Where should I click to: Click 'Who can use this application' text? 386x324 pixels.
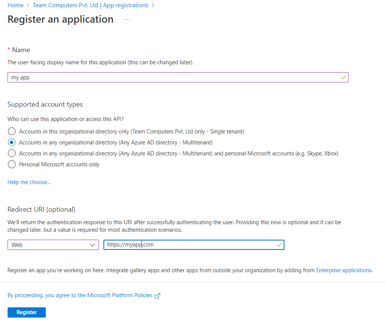(66, 119)
